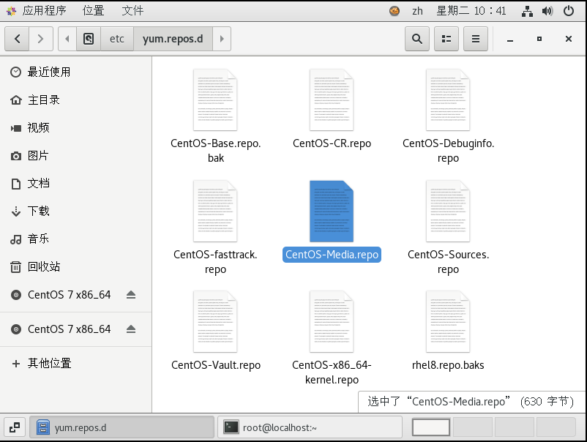
Task: Close the file manager window
Action: (568, 39)
